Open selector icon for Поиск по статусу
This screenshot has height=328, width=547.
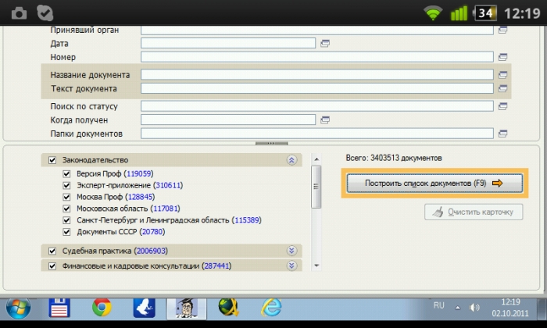click(x=502, y=106)
